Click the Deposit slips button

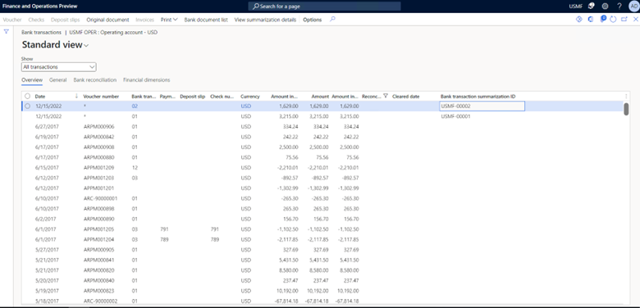coord(66,20)
